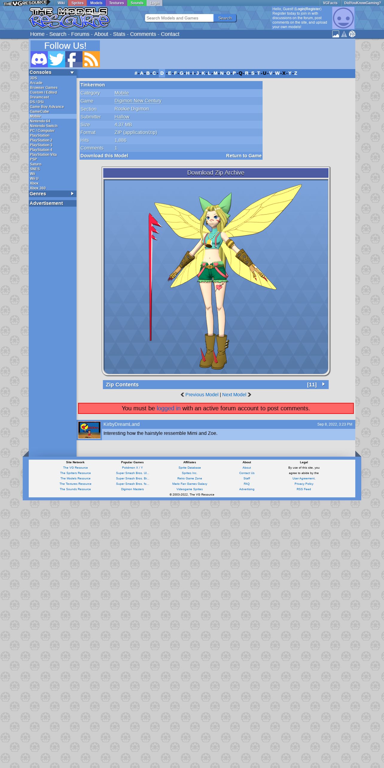Click the Mobile category link in info table
The height and width of the screenshot is (768, 384).
coord(121,93)
